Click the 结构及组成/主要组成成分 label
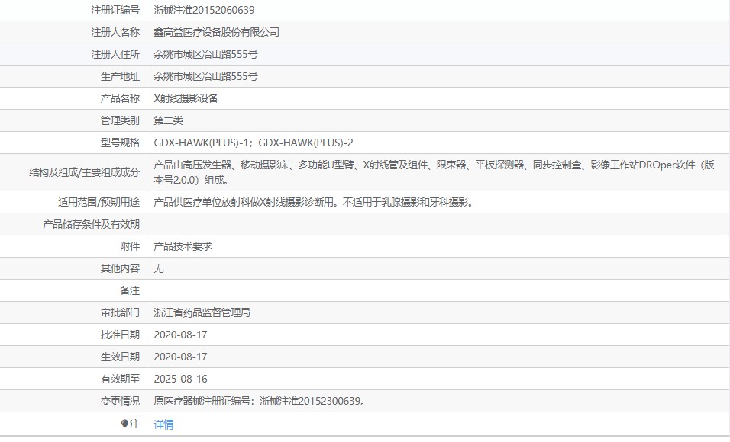The image size is (730, 442). pos(84,172)
